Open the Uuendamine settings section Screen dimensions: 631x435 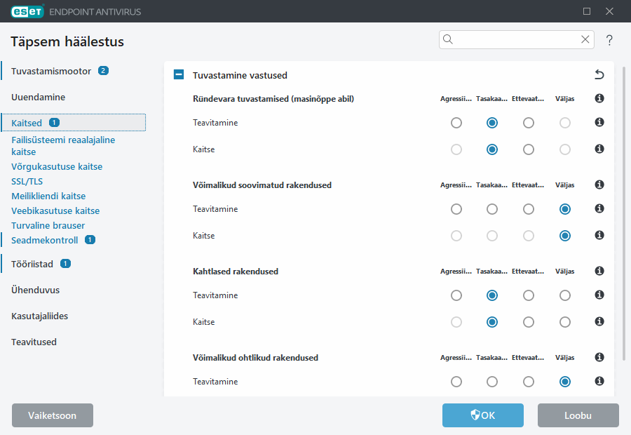[38, 98]
